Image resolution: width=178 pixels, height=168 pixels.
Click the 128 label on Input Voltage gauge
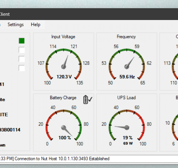pyautogui.click(x=86, y=63)
